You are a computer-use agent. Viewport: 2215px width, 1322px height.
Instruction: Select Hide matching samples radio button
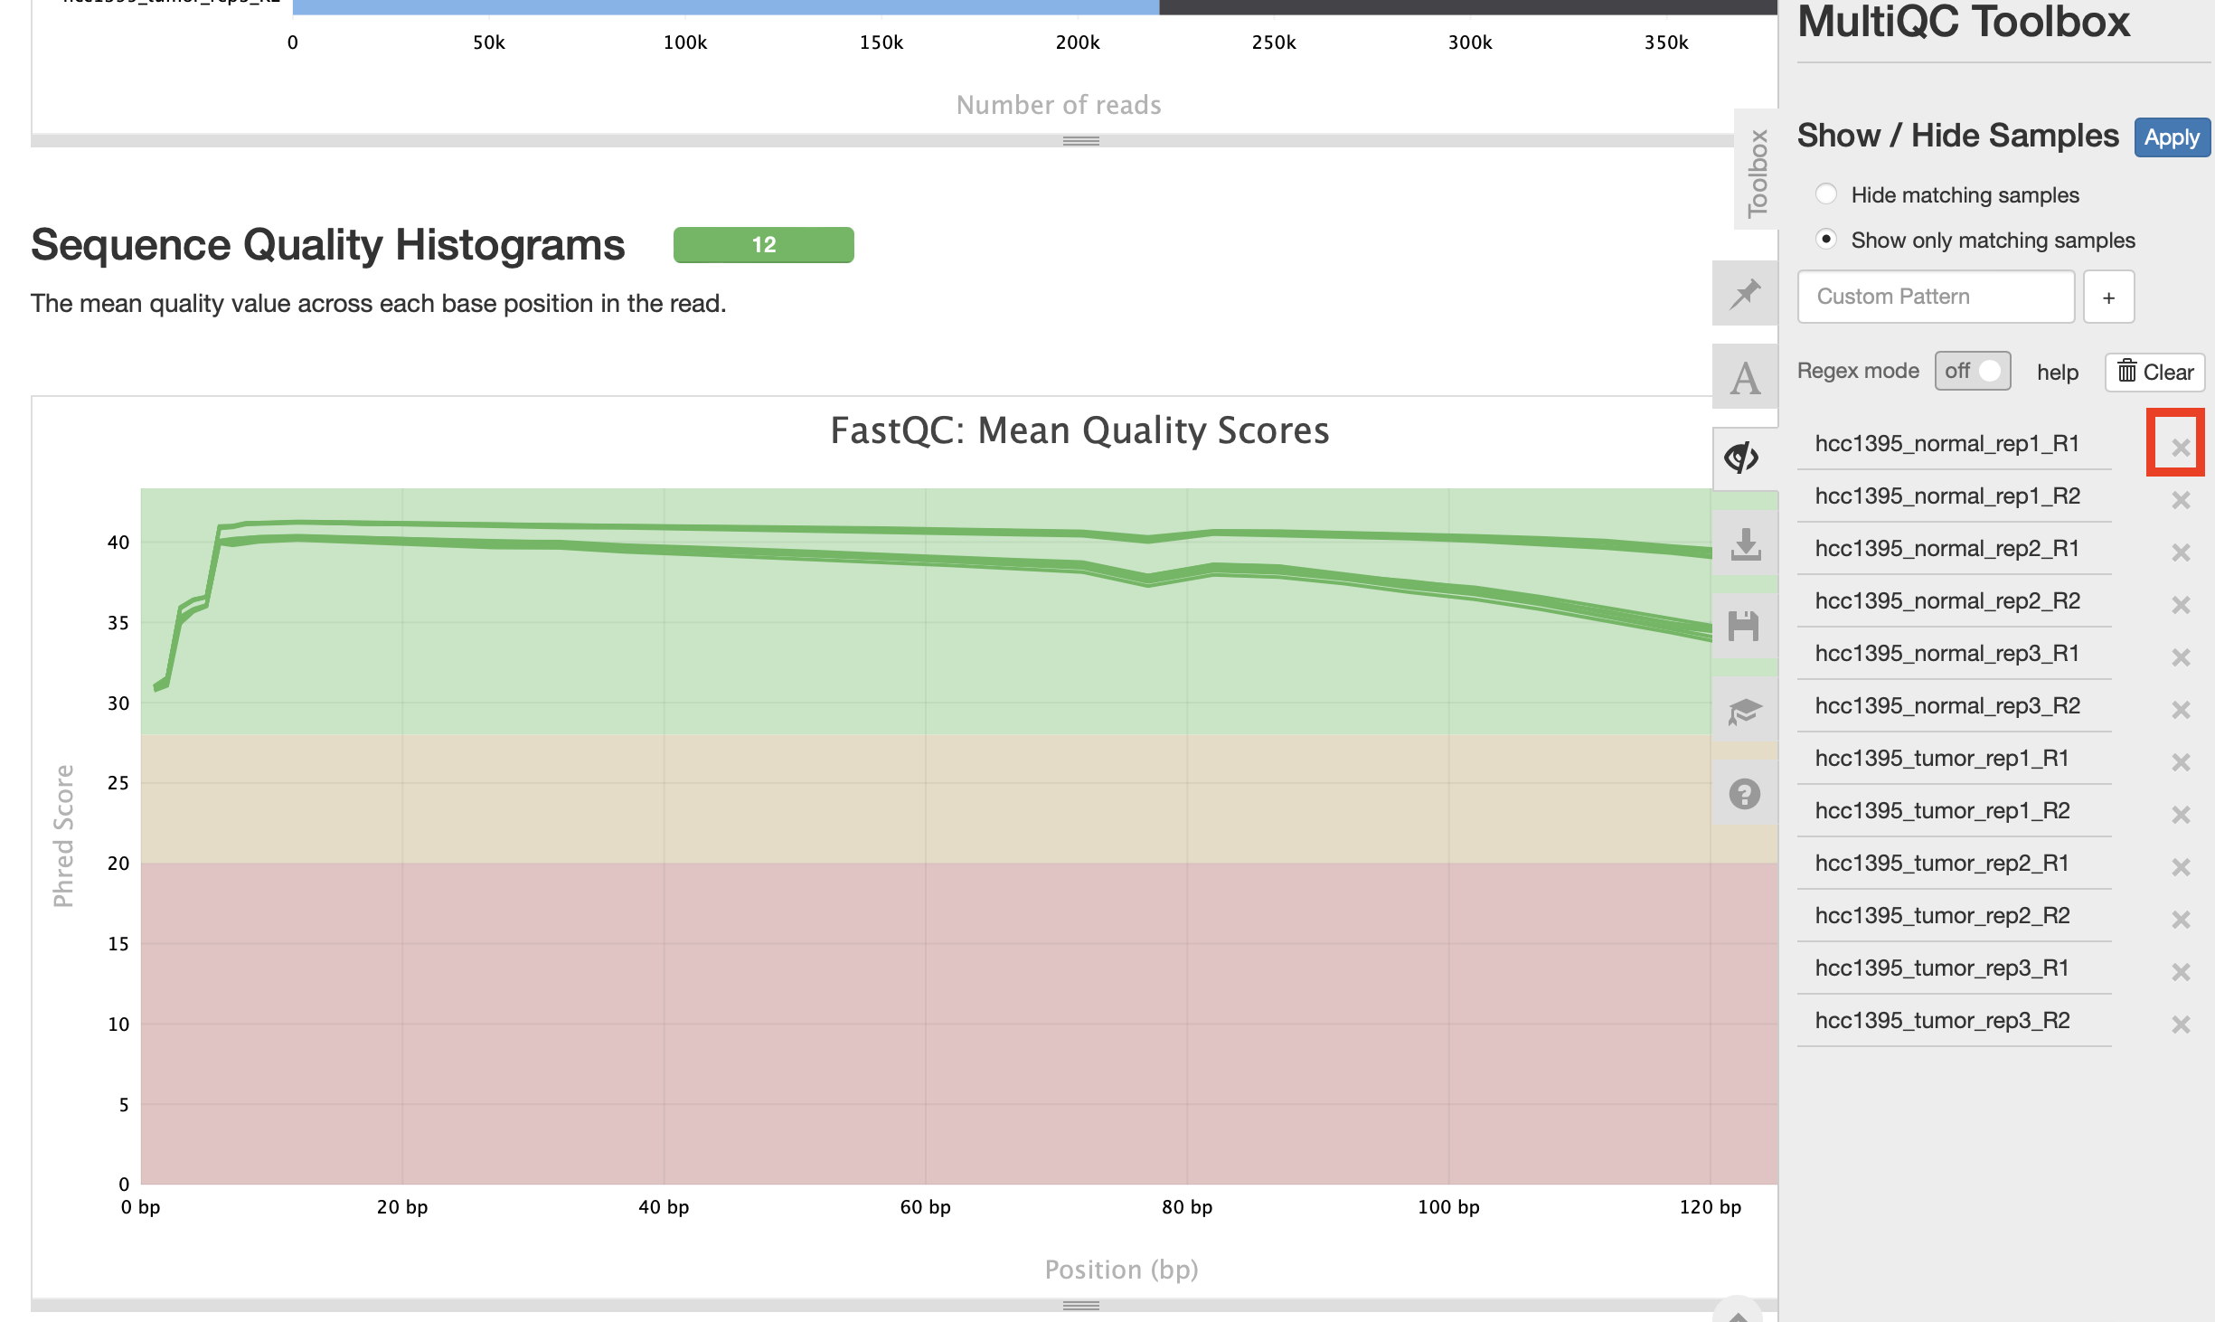(x=1826, y=194)
